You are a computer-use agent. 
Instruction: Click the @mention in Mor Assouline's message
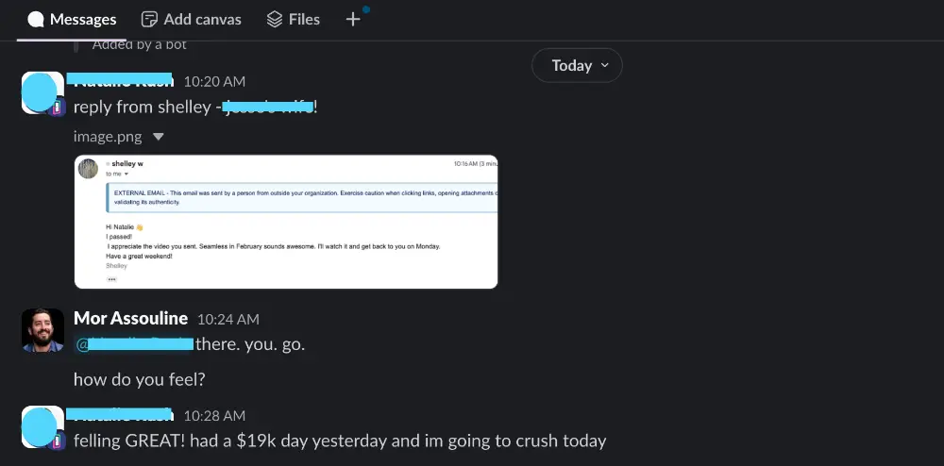point(134,344)
